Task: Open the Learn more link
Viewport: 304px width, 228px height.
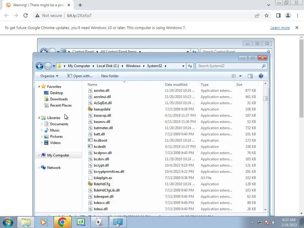Action: coord(280,28)
